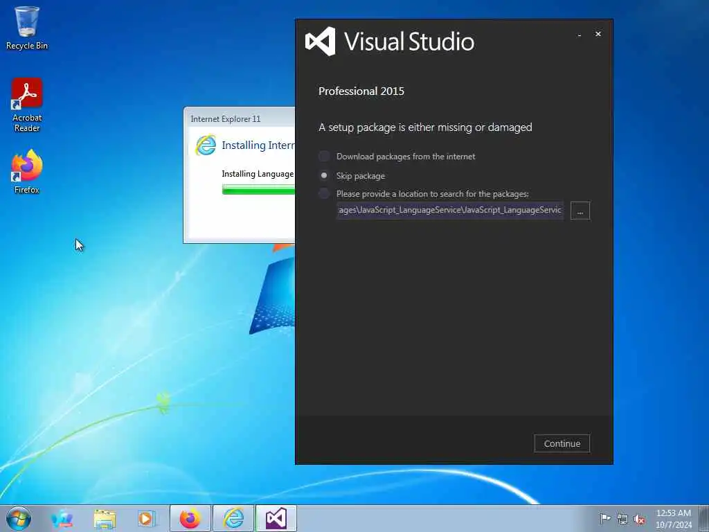
Task: Switch to Firefox in the taskbar
Action: click(x=190, y=518)
